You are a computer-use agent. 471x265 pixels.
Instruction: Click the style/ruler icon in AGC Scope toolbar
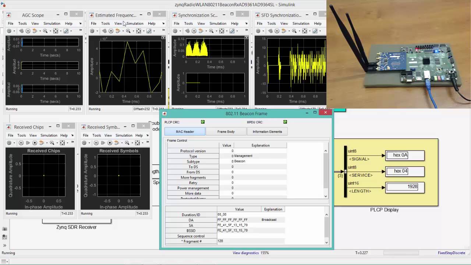coord(66,31)
